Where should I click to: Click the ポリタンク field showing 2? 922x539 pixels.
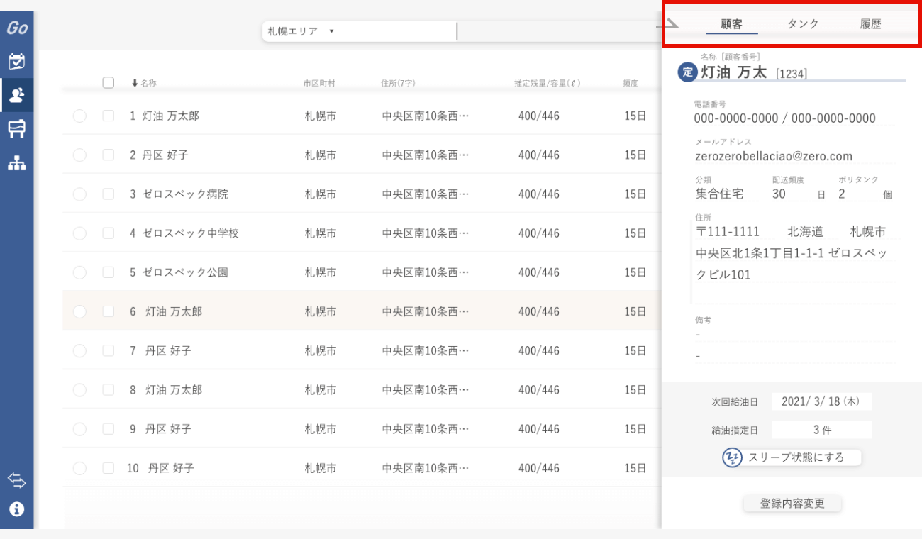point(865,194)
